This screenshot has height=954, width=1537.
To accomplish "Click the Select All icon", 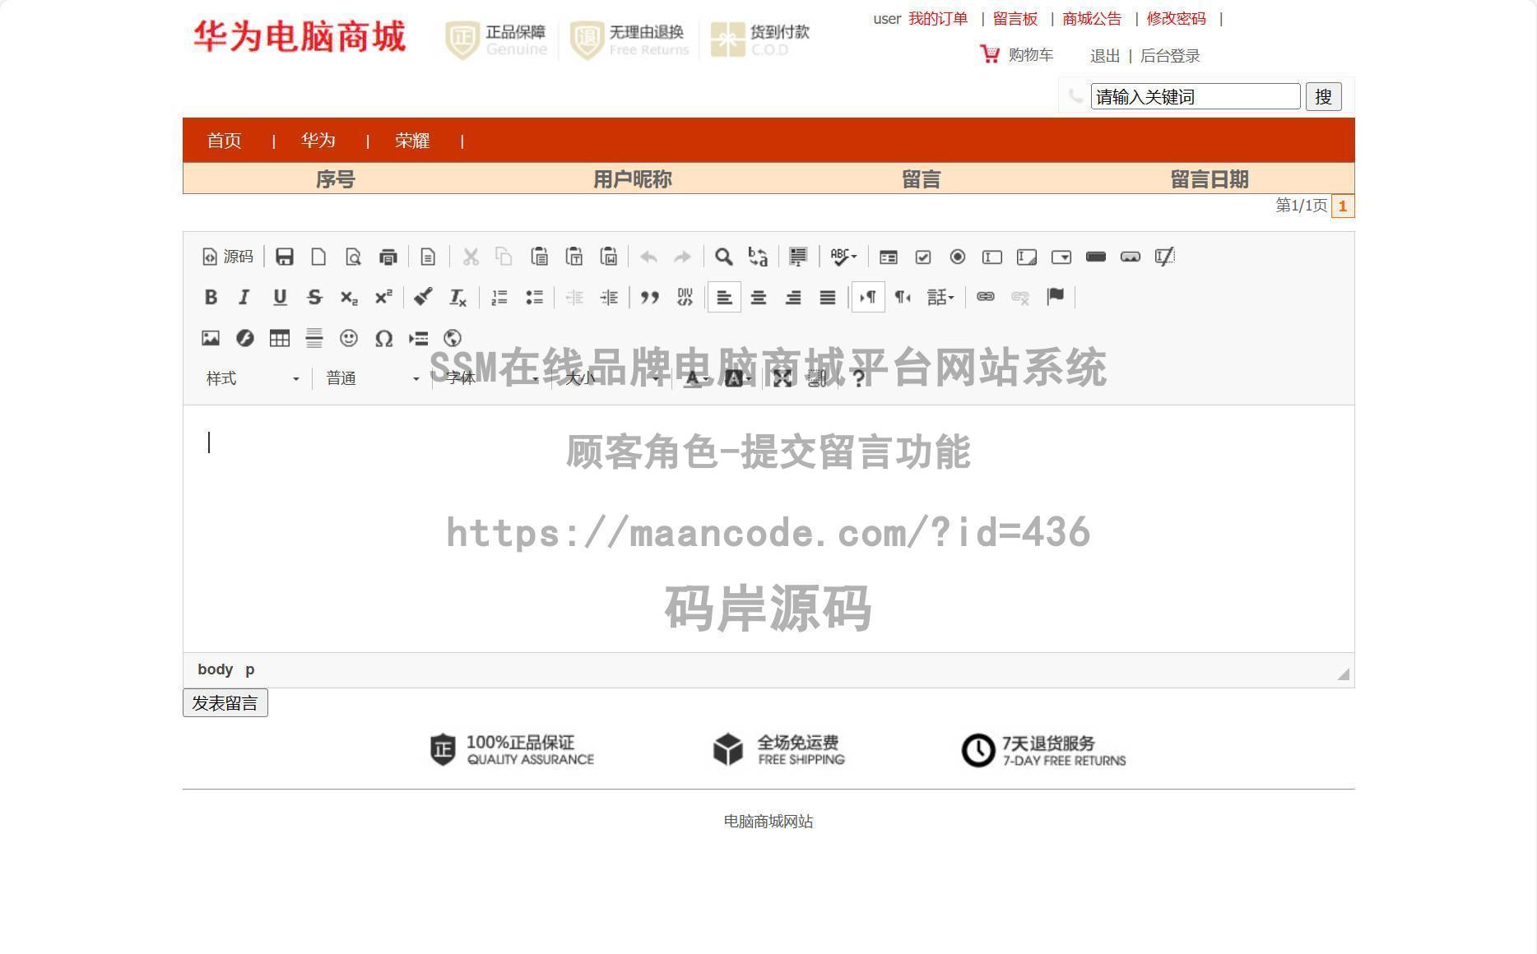I will click(x=797, y=257).
